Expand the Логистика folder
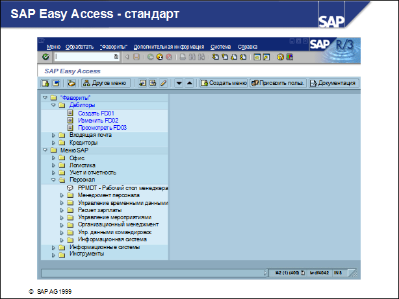This screenshot has width=399, height=299. click(53, 165)
